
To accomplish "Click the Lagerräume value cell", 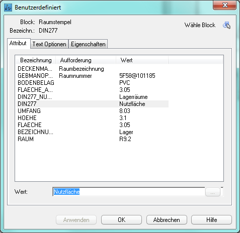I will (133, 97).
